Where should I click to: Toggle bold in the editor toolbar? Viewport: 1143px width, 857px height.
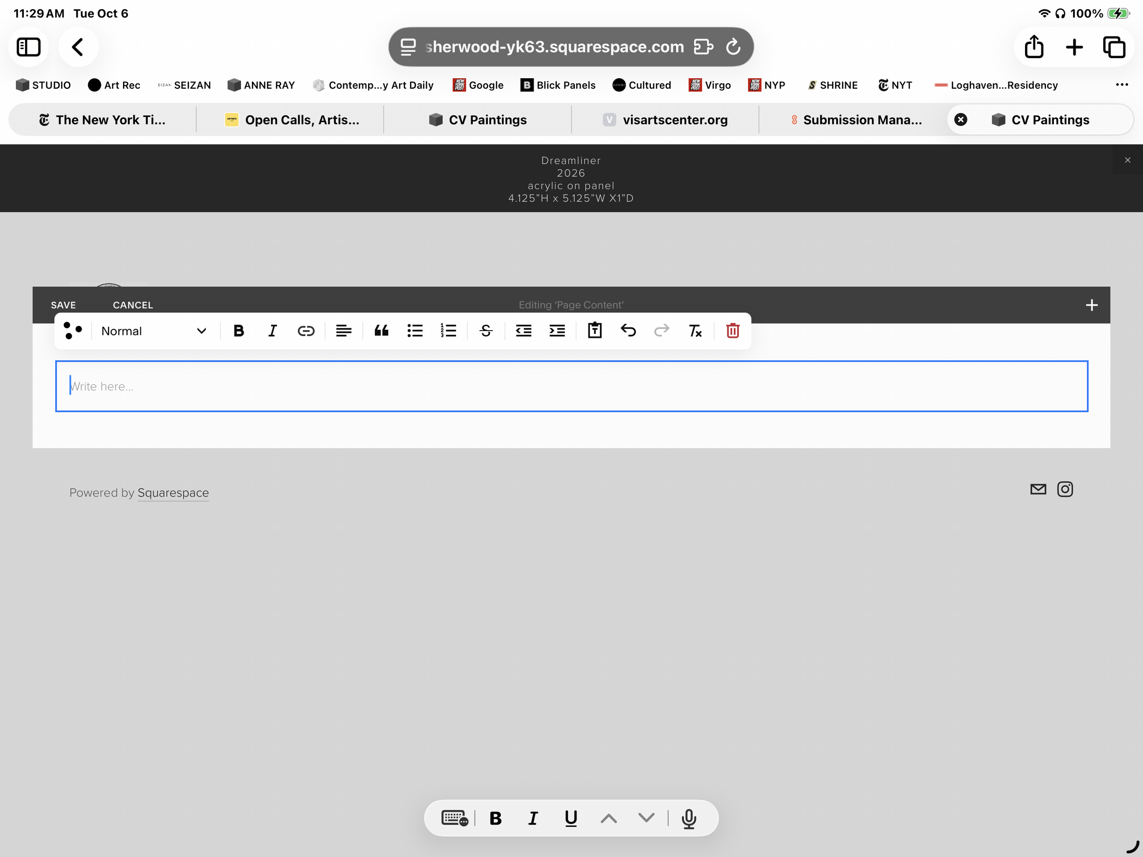[x=238, y=331]
